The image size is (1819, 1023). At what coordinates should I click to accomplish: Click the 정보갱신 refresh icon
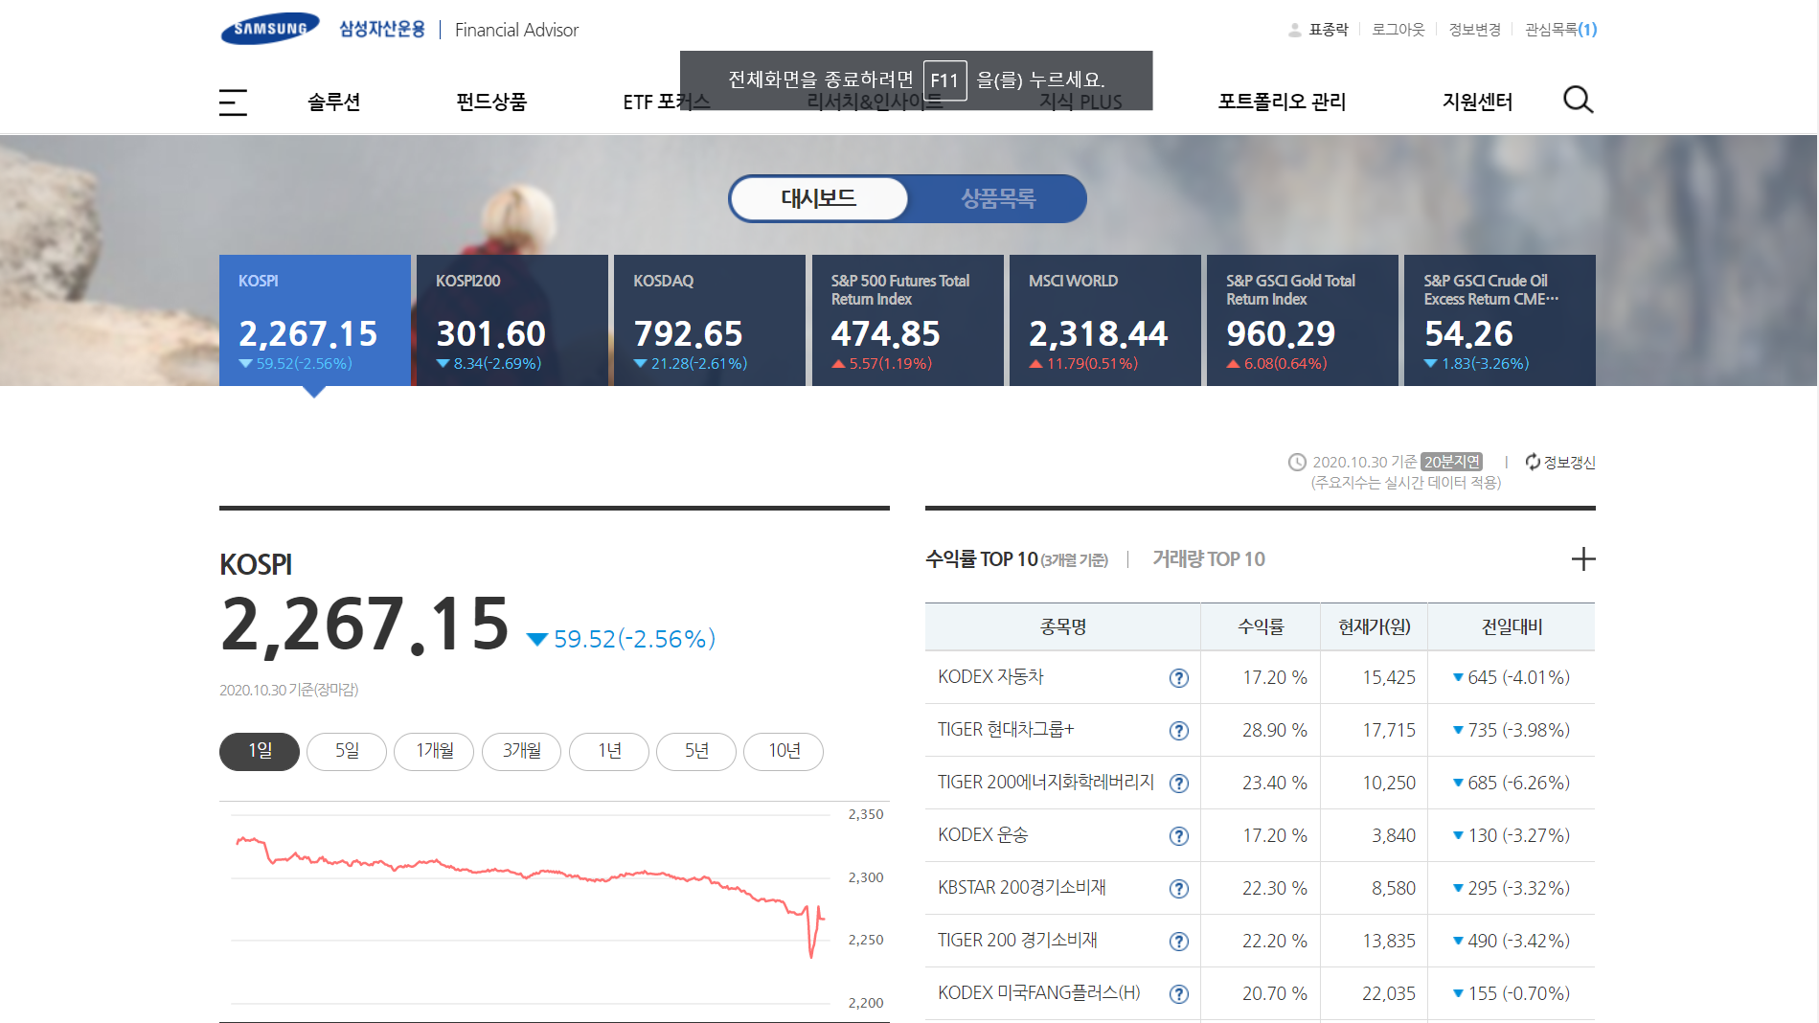pos(1533,462)
